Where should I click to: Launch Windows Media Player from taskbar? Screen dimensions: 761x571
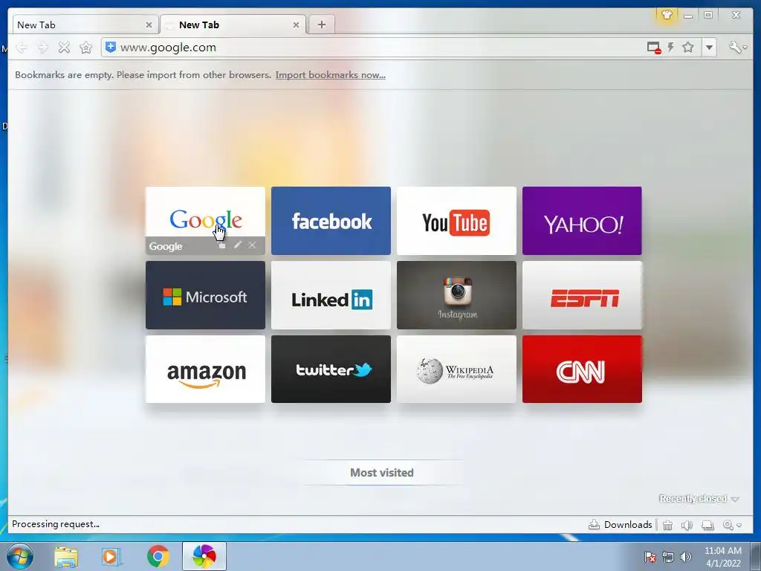pos(111,556)
